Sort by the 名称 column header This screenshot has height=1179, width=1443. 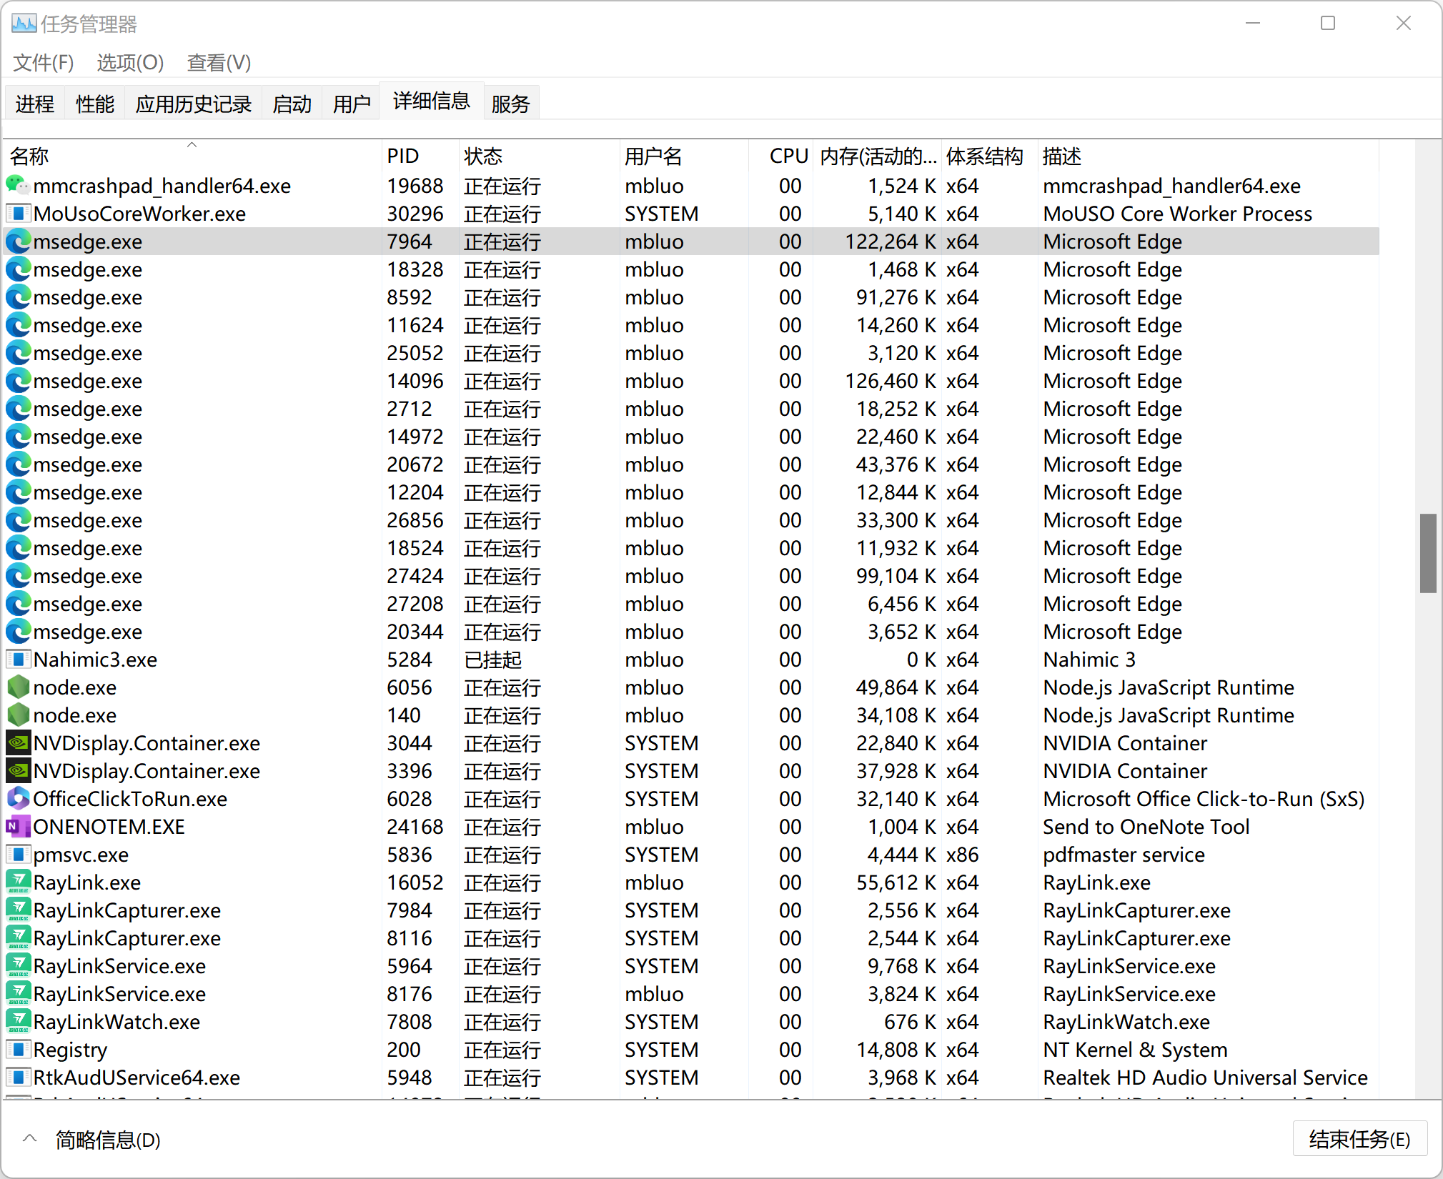pyautogui.click(x=192, y=156)
